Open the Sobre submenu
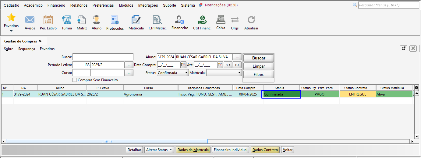Screen dimensions: 421x158 tap(9, 49)
